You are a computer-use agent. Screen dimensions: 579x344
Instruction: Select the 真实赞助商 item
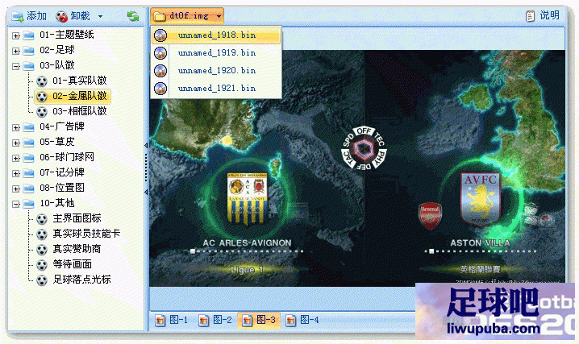[77, 249]
